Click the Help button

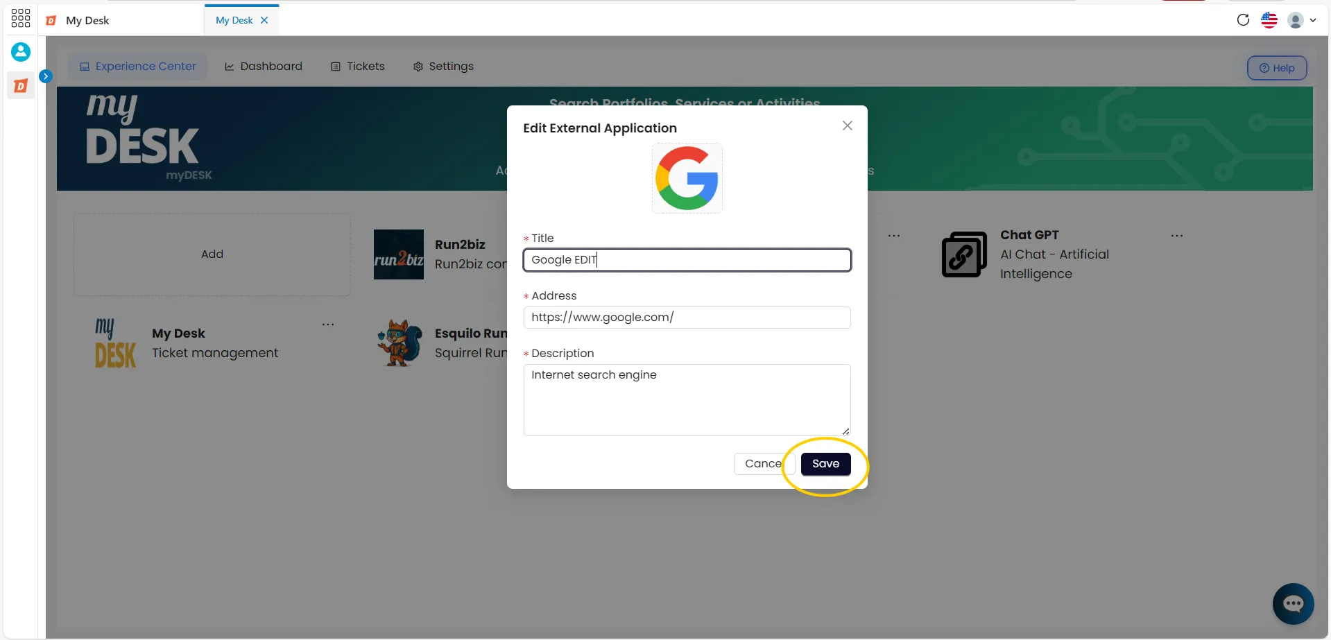1277,68
